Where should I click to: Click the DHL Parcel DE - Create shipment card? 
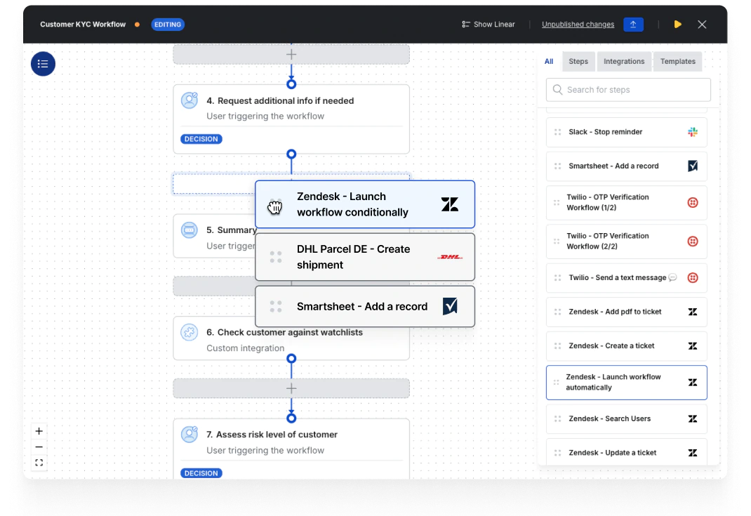(x=365, y=257)
